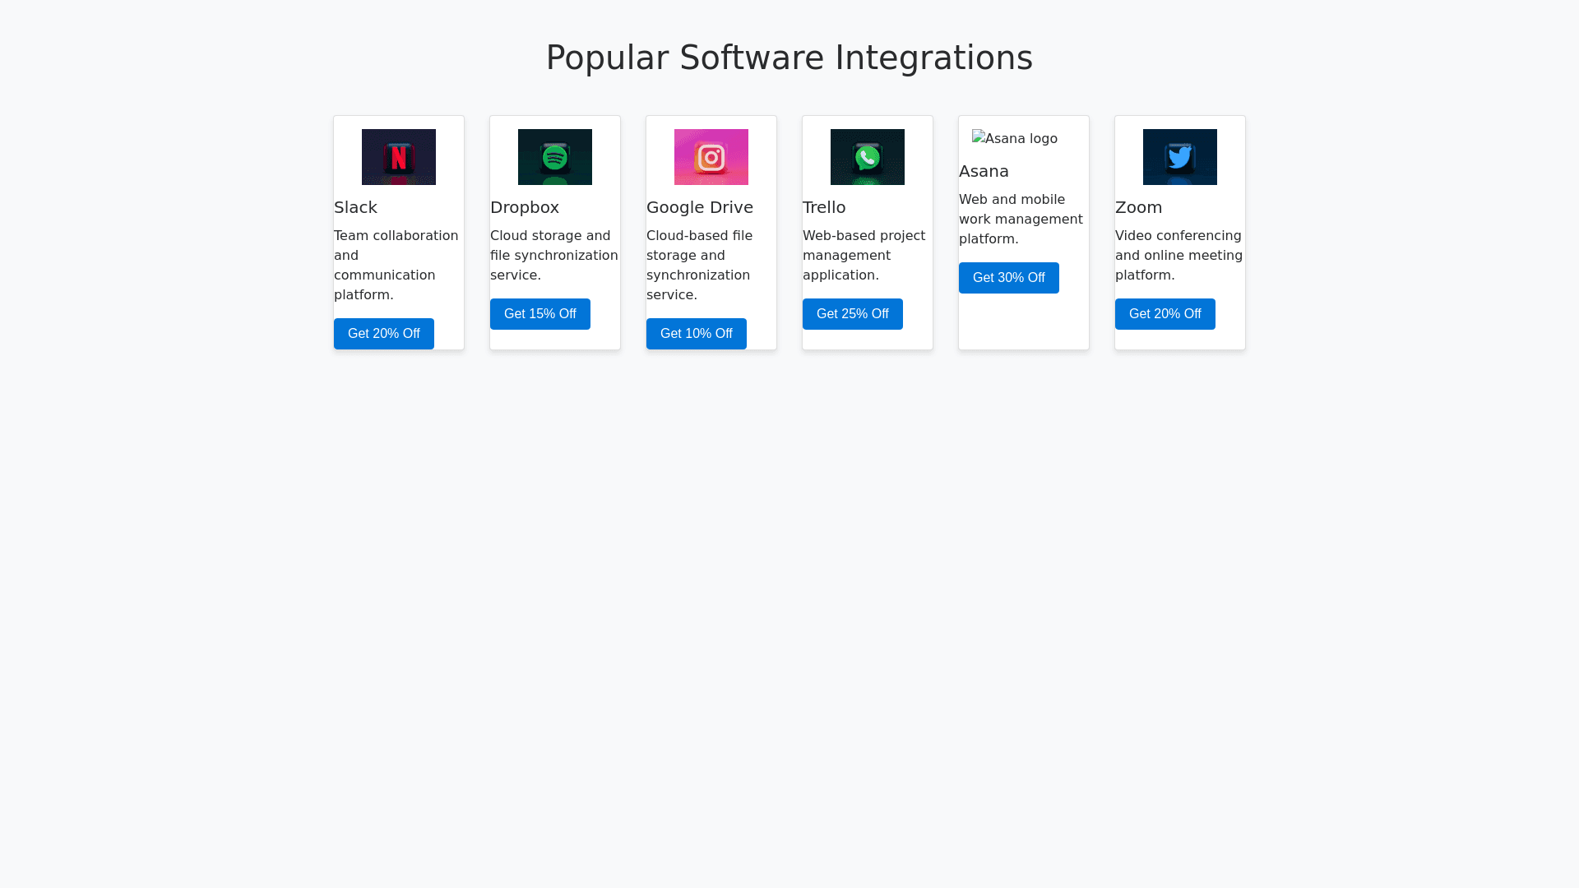Viewport: 1579px width, 888px height.
Task: Click the Dropbox card title
Action: tap(525, 207)
